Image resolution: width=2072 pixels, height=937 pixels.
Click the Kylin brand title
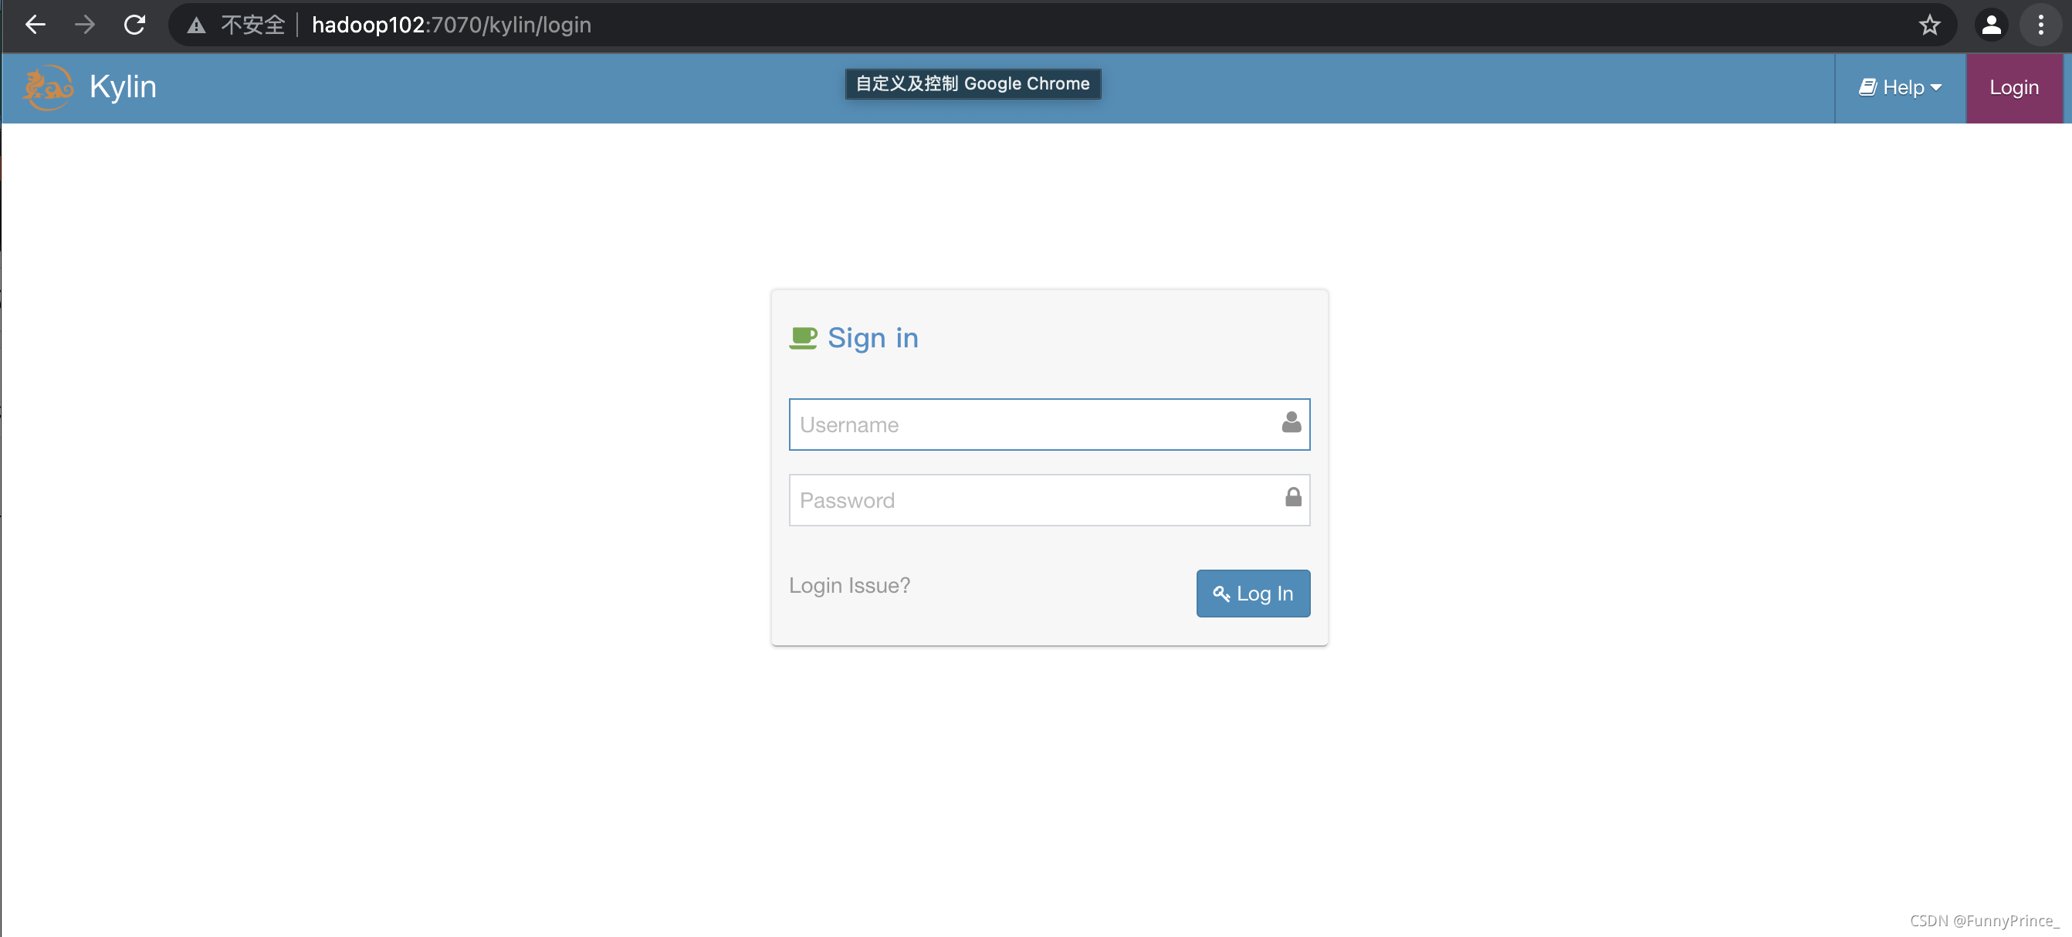123,87
